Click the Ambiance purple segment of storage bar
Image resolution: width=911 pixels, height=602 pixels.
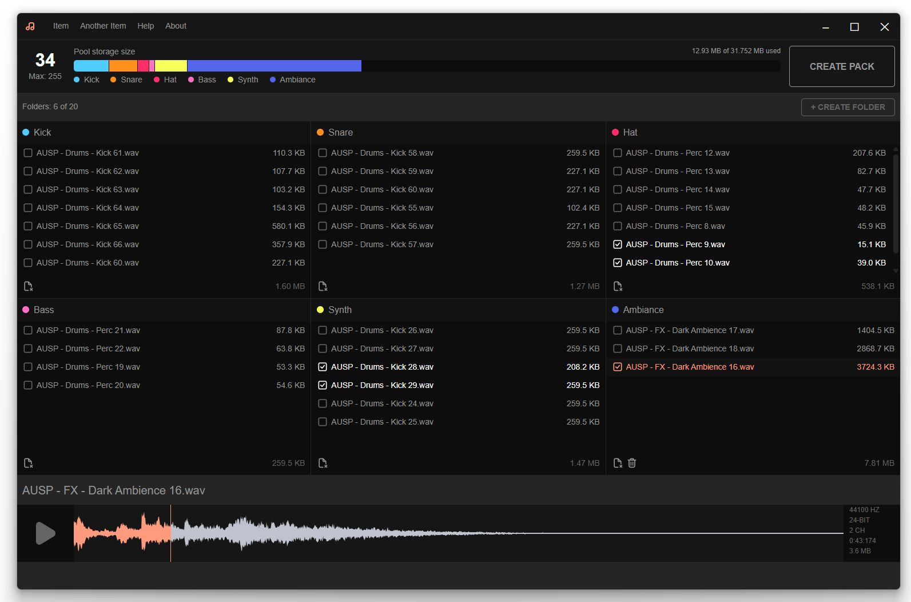point(275,66)
